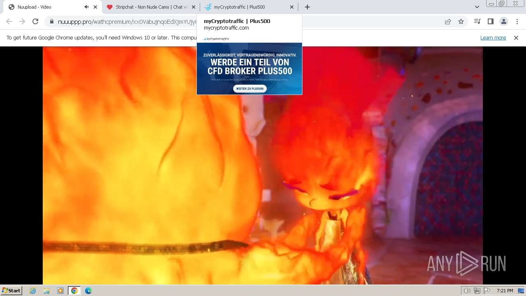Close the Nuupload - Video tab
This screenshot has height=296, width=526.
coord(95,7)
